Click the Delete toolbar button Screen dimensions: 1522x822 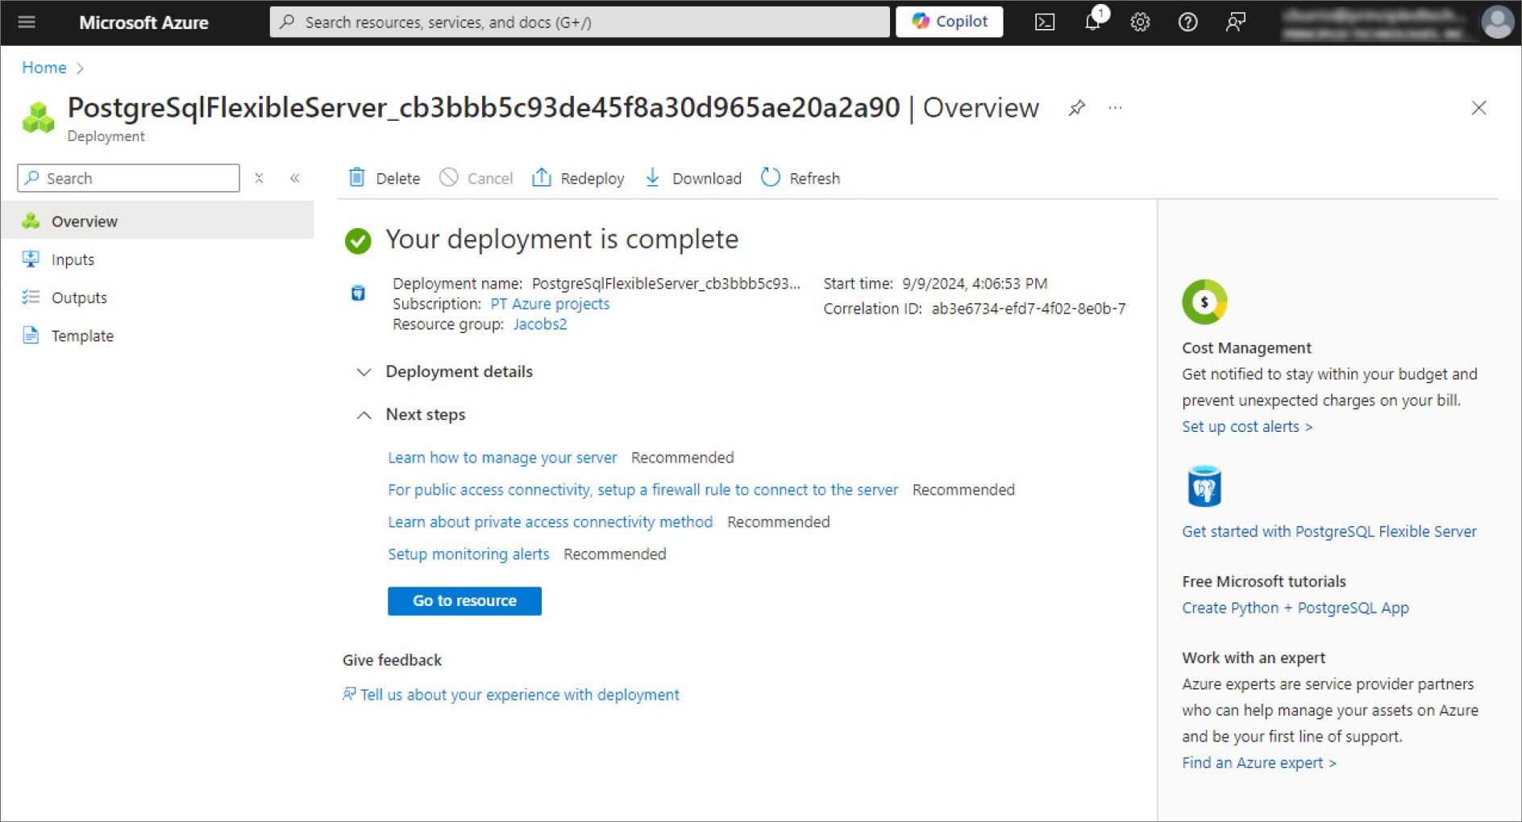click(x=385, y=178)
